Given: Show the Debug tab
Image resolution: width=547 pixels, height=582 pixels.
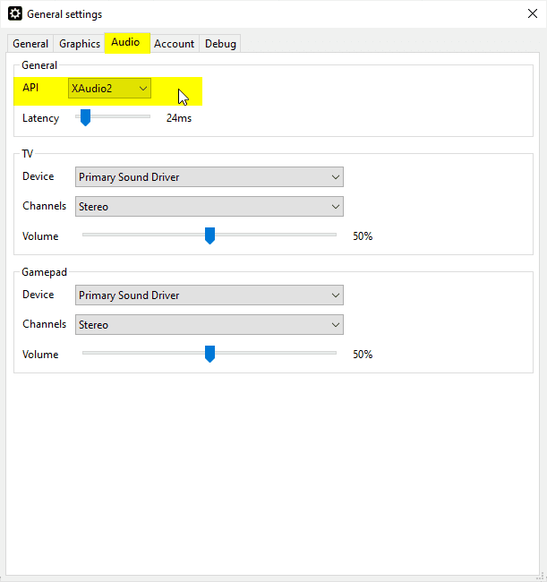Looking at the screenshot, I should [220, 44].
